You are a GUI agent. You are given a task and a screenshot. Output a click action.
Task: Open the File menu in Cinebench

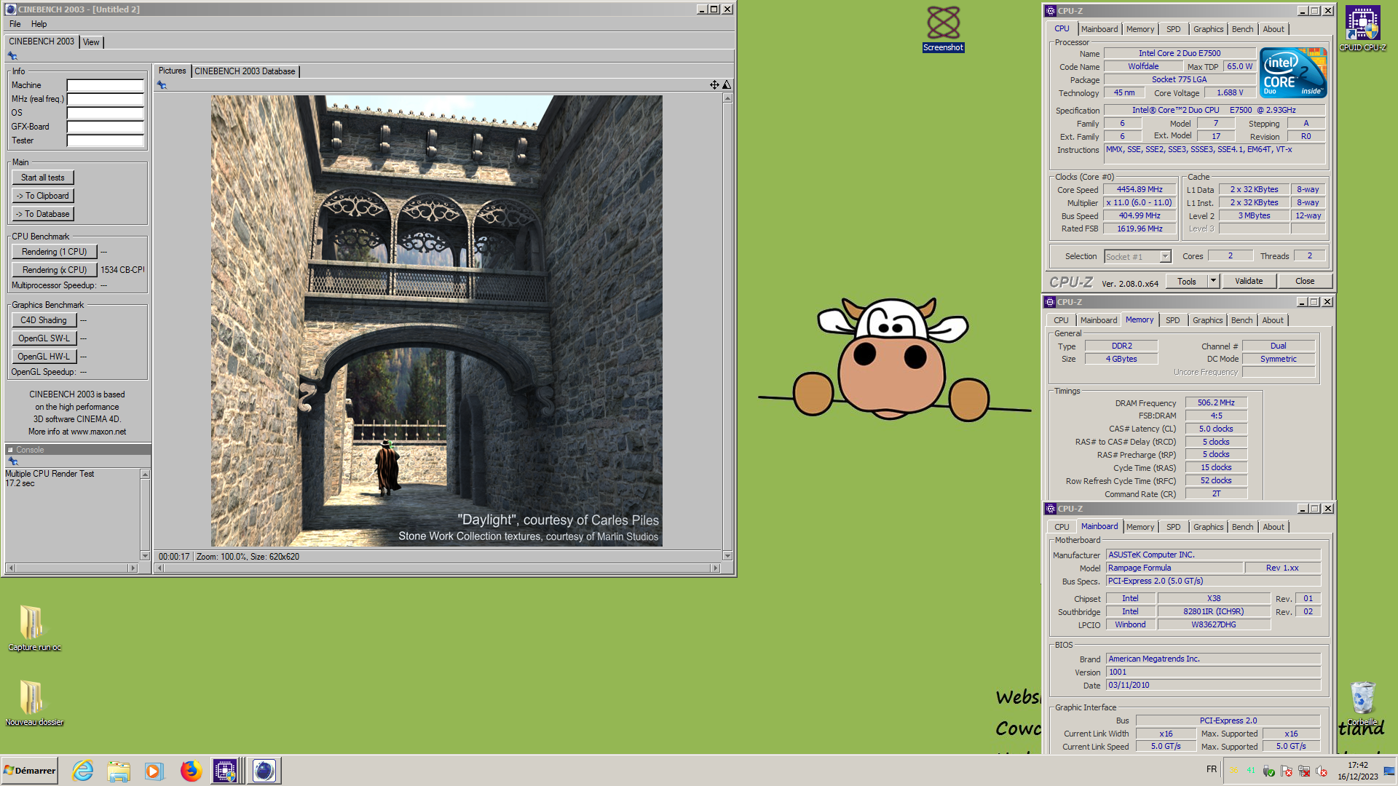[x=15, y=24]
